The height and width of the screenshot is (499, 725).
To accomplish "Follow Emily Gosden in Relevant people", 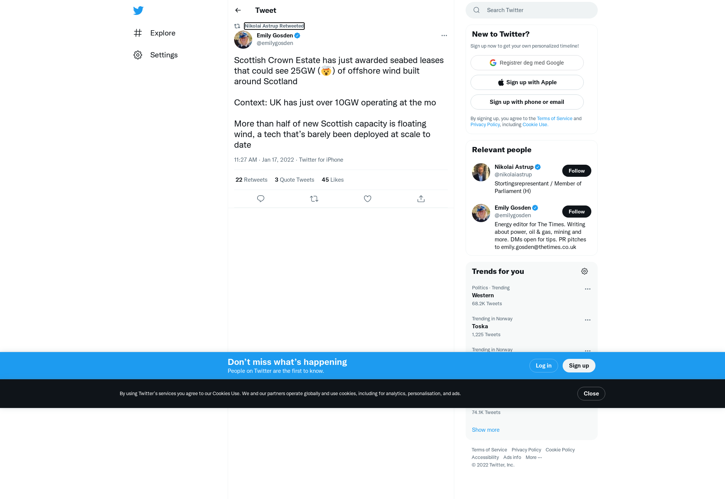I will (x=577, y=212).
